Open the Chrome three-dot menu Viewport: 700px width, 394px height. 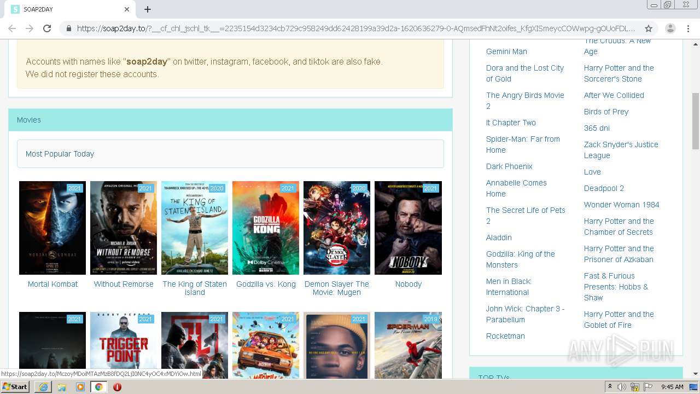point(688,28)
